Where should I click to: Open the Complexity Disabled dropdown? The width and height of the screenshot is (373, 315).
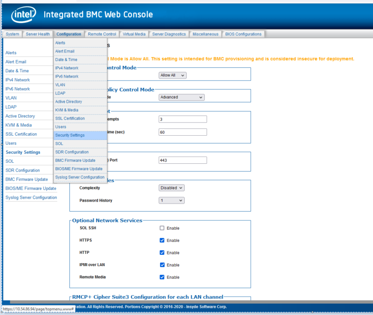tap(172, 188)
